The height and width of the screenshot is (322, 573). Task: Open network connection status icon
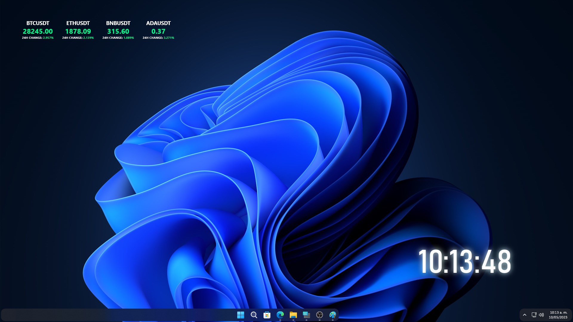click(534, 315)
